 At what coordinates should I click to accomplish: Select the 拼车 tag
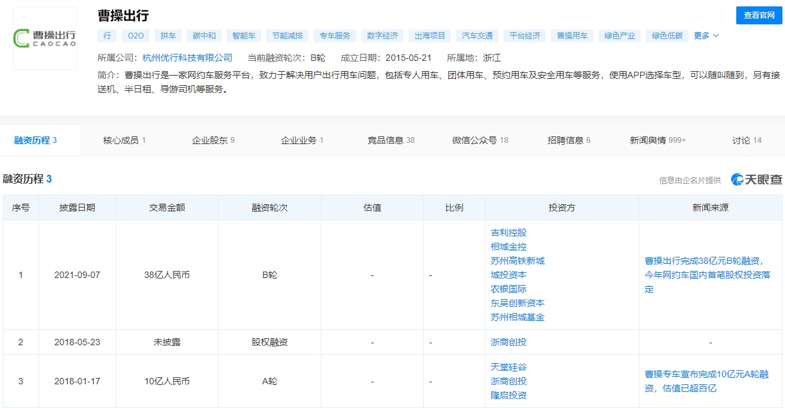(x=168, y=36)
